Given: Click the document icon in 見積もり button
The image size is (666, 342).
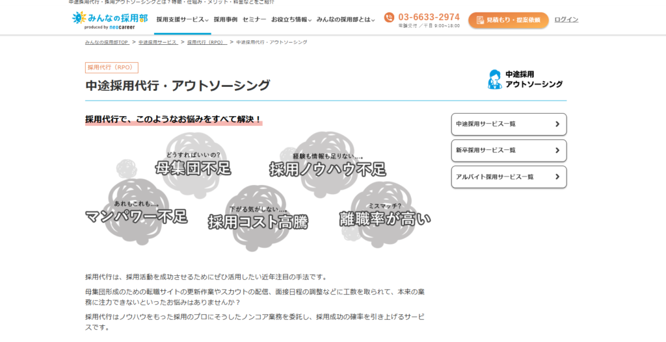Looking at the screenshot, I should pos(480,20).
